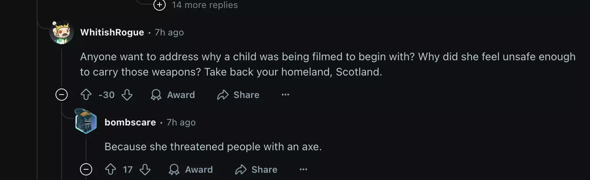
Task: Upvote bombscare's reply
Action: click(x=111, y=169)
